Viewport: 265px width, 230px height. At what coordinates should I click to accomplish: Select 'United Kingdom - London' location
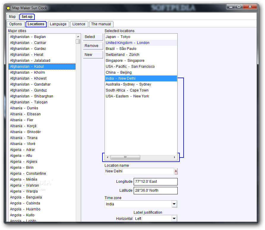click(141, 43)
